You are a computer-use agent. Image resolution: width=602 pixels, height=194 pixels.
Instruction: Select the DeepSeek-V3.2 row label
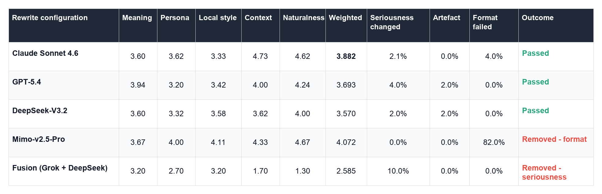40,110
